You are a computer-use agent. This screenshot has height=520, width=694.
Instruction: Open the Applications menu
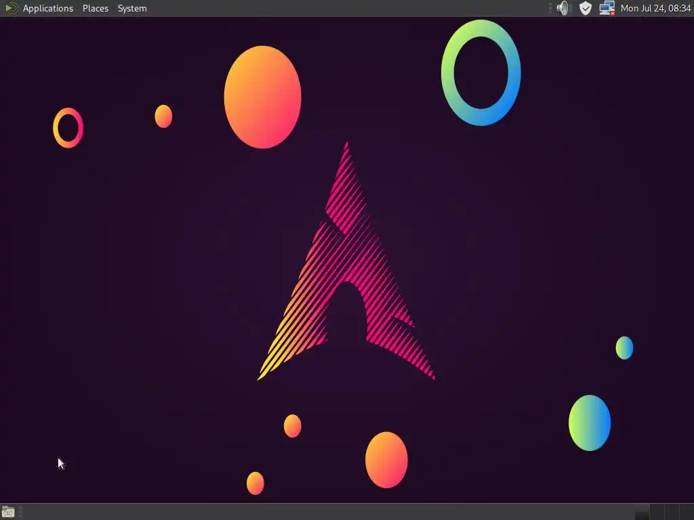coord(48,8)
